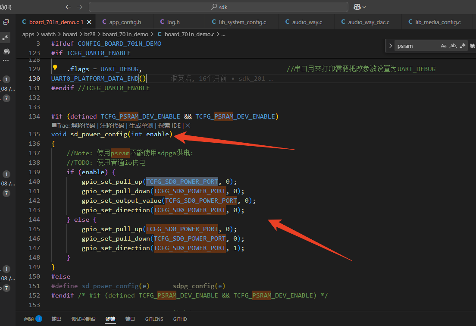Open the 调试控制台 panel tab

(84, 319)
